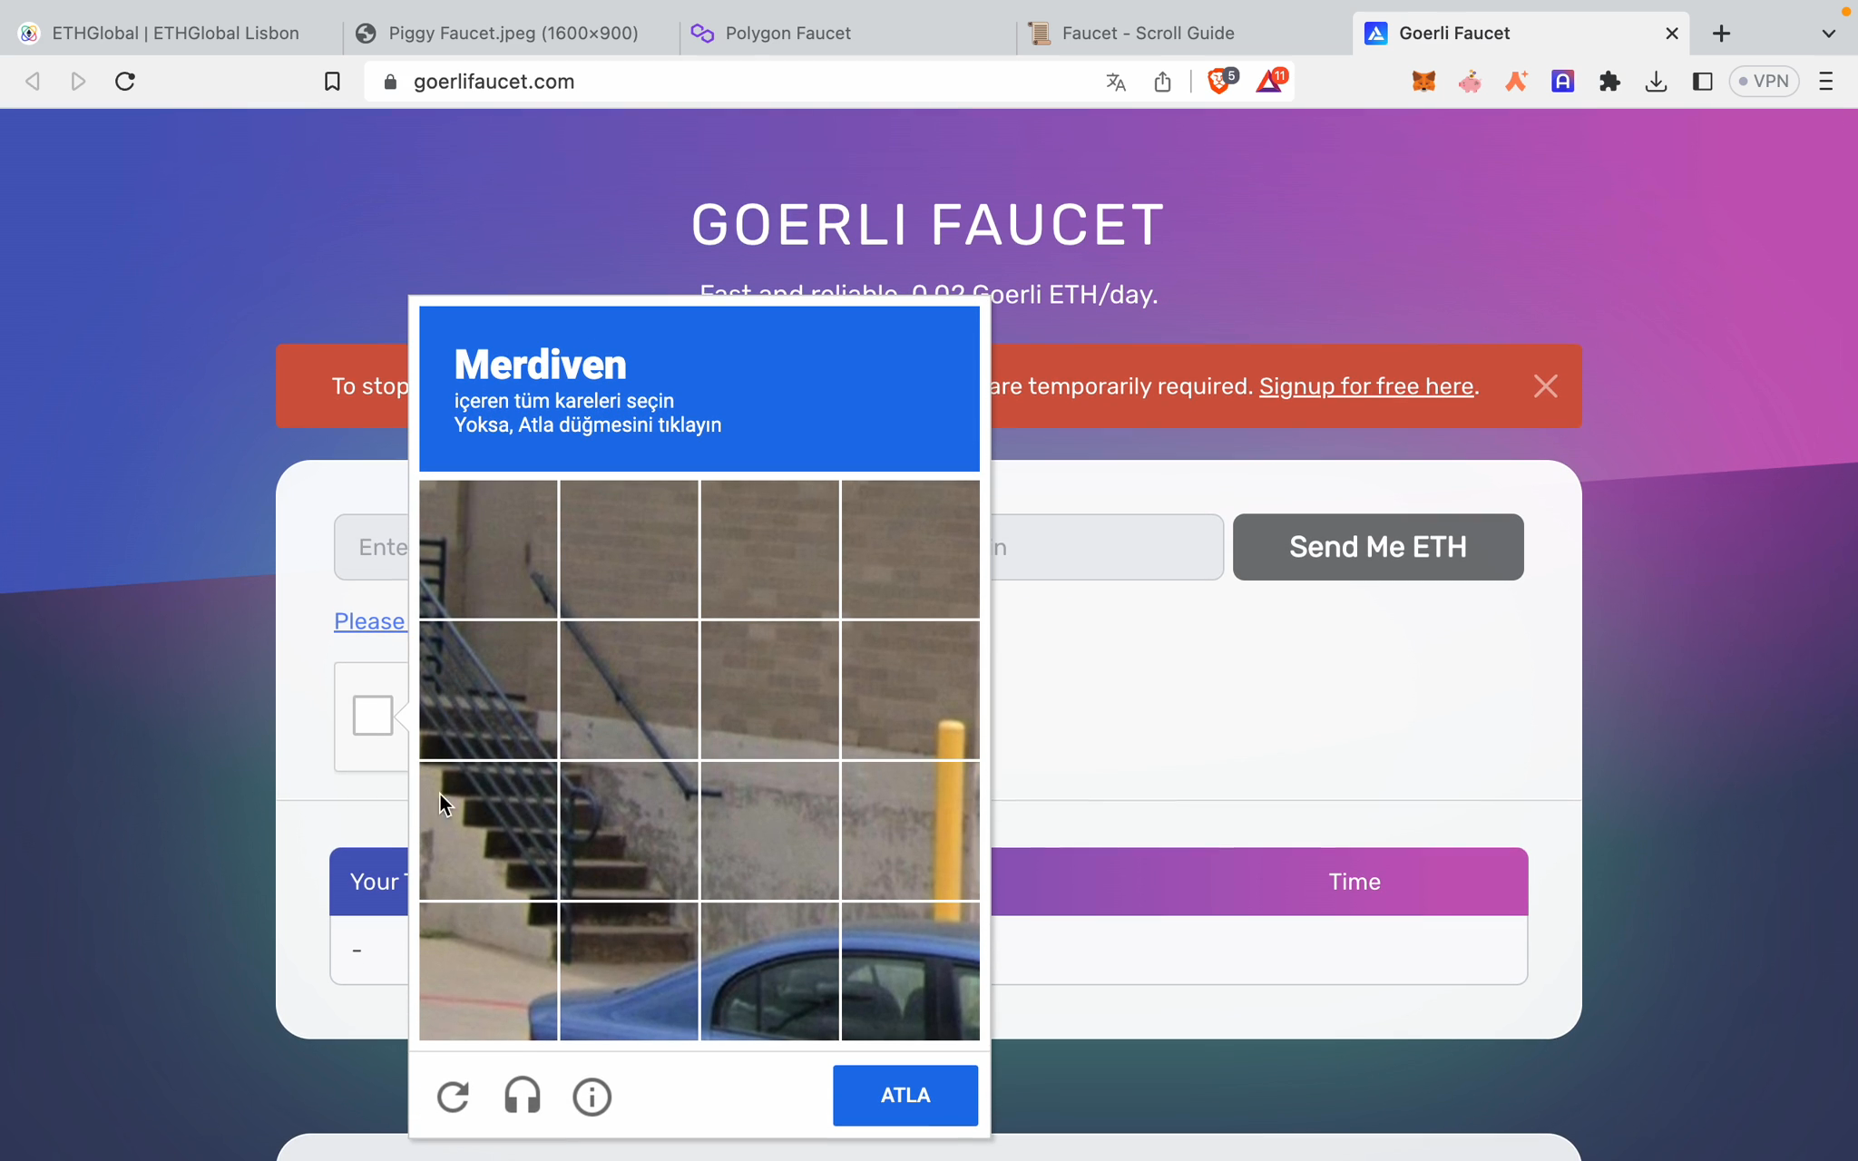Open the blue A extension icon
1858x1161 pixels.
pos(1562,82)
